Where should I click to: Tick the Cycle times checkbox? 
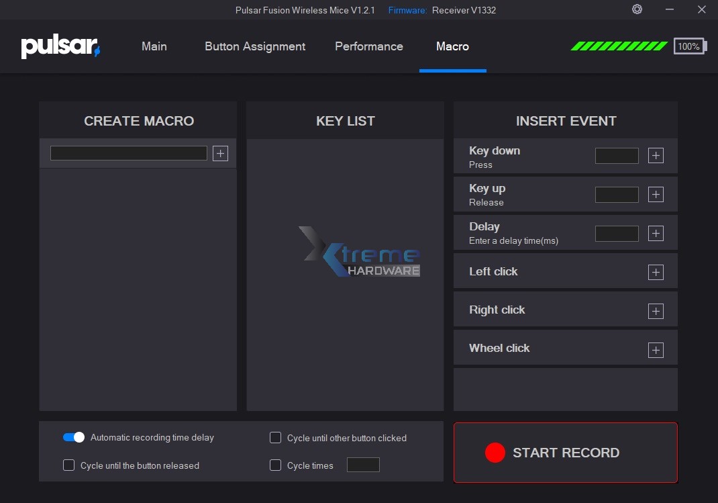(275, 465)
